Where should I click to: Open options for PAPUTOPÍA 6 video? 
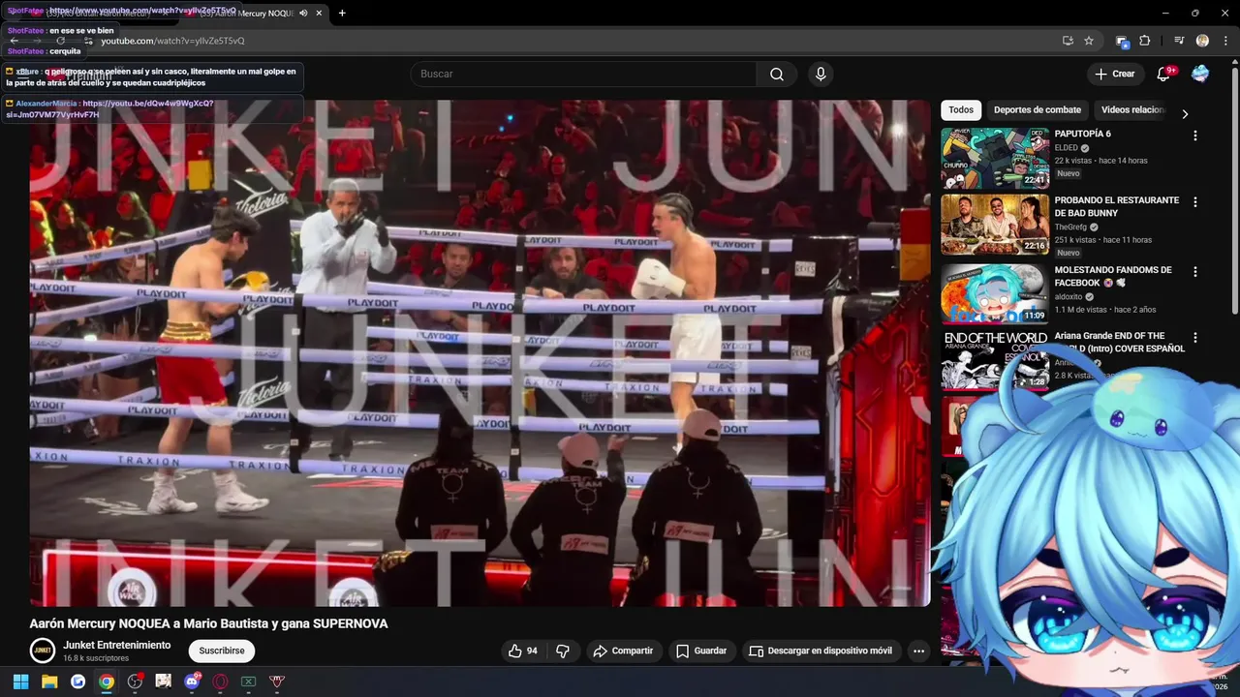pos(1194,136)
